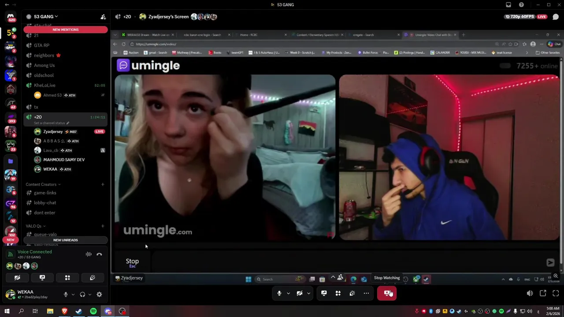This screenshot has height=317, width=564.
Task: Expand output device options beside headphones
Action: pos(90,295)
